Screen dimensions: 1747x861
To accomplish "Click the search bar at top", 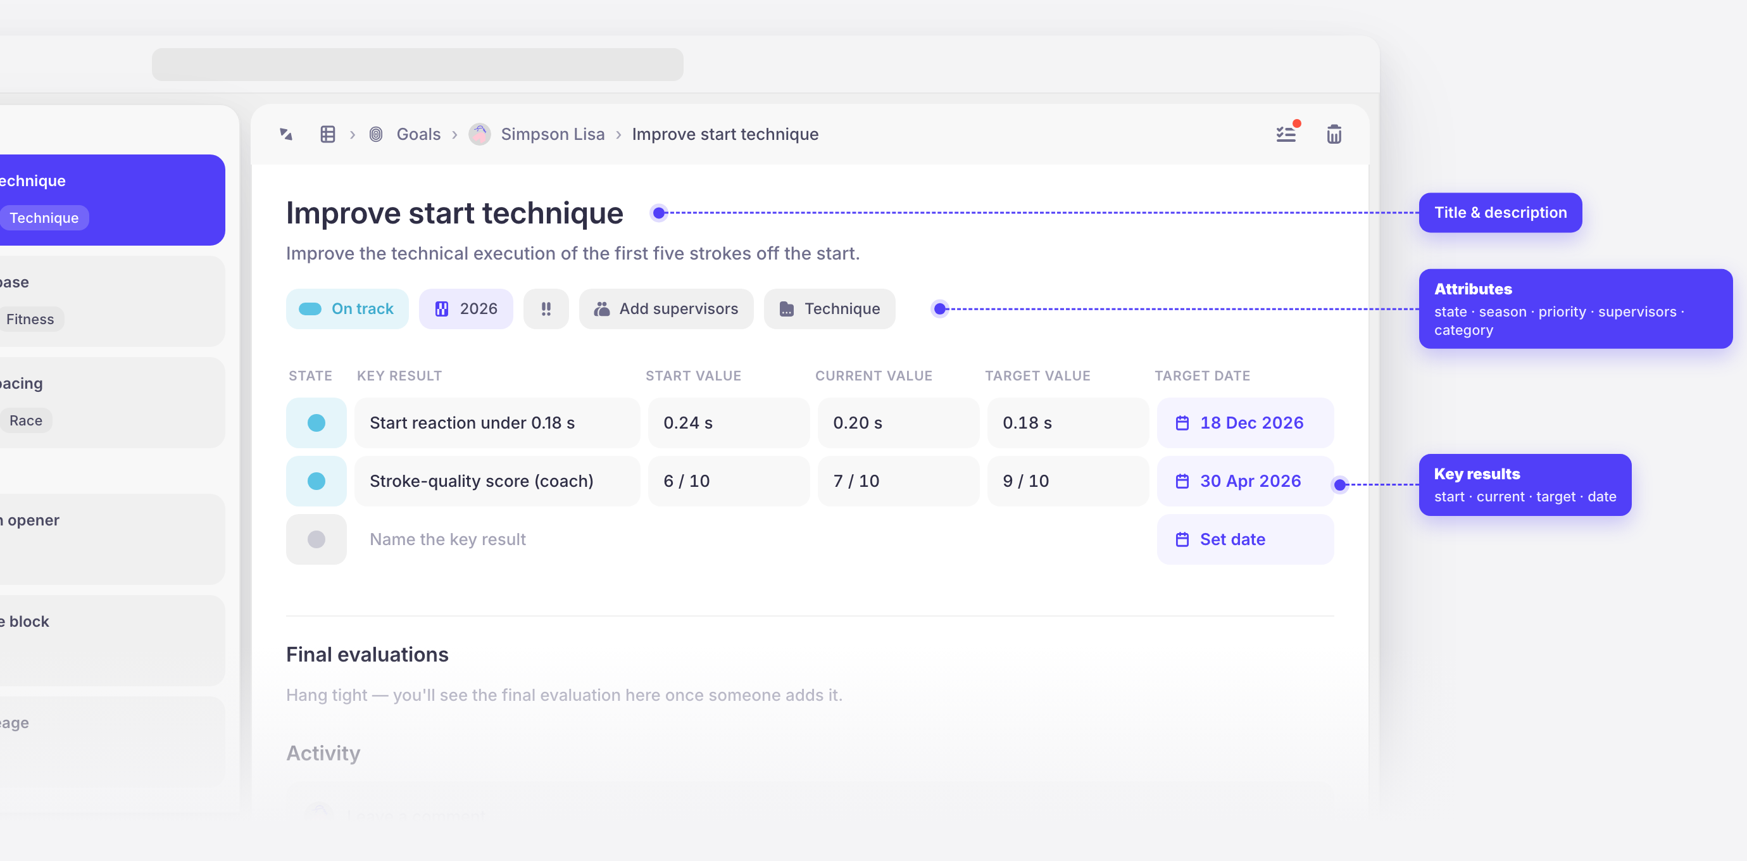I will point(417,65).
